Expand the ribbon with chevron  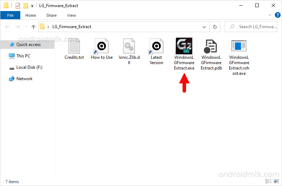coord(270,15)
